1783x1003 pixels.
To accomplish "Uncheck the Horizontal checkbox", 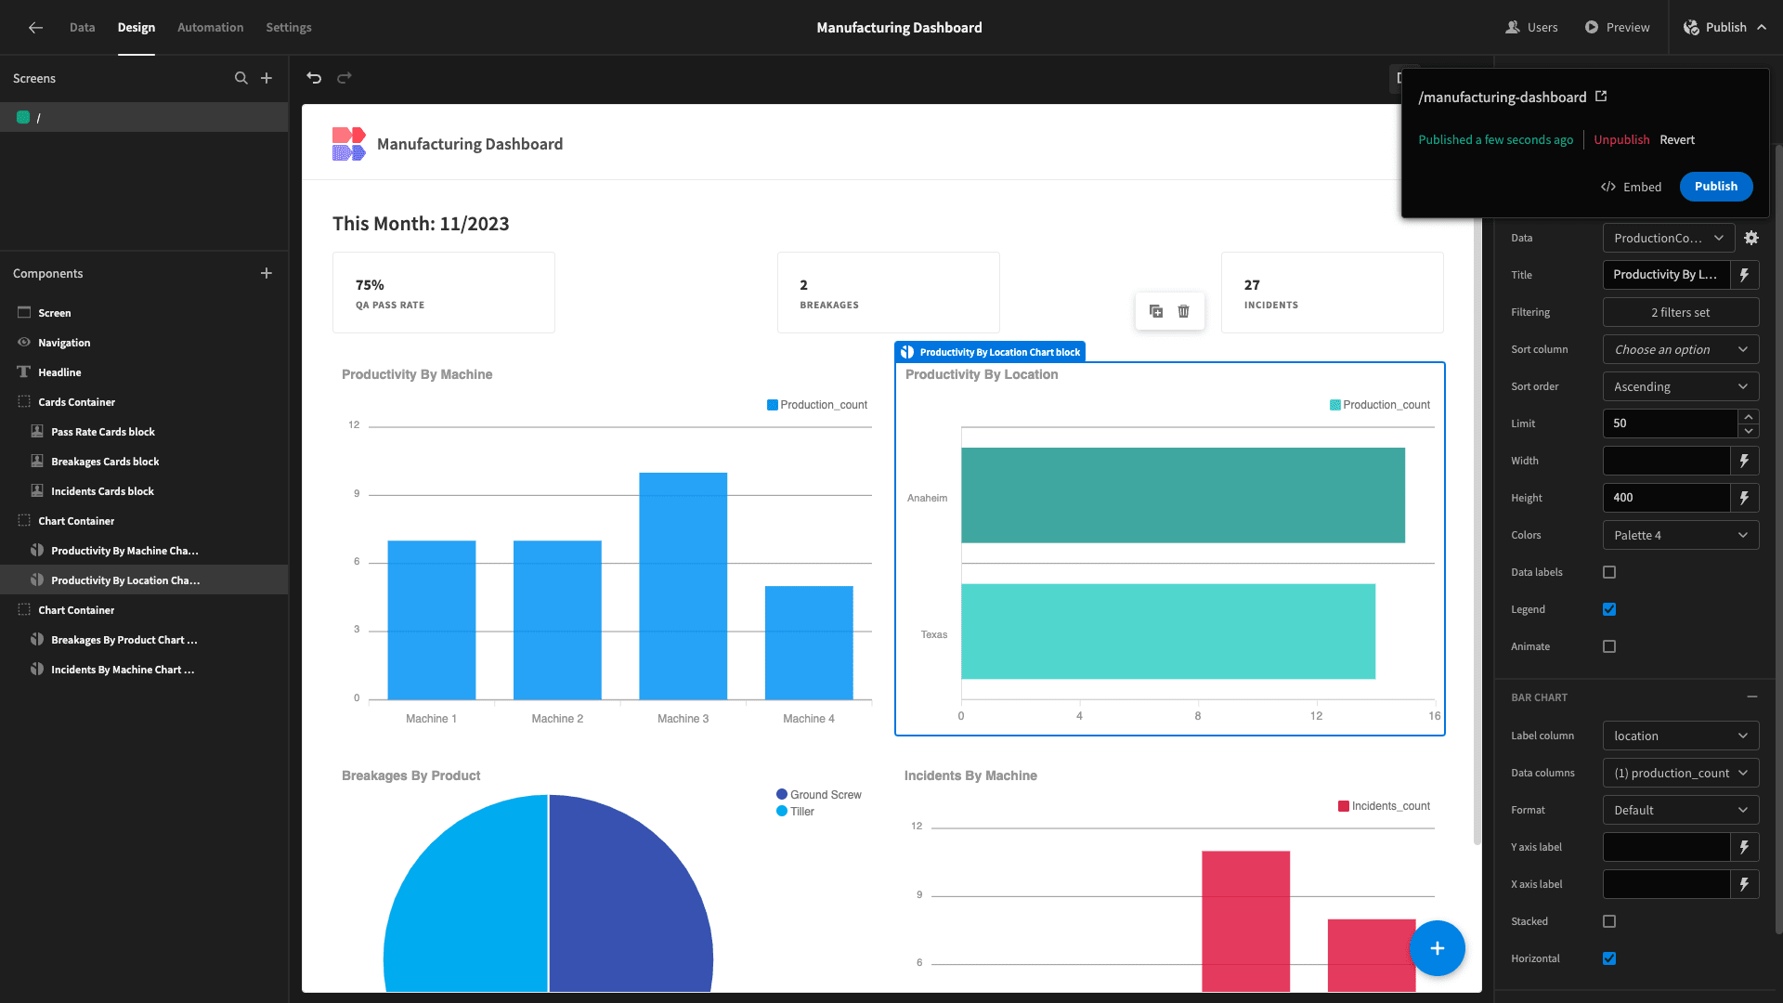I will (x=1609, y=958).
